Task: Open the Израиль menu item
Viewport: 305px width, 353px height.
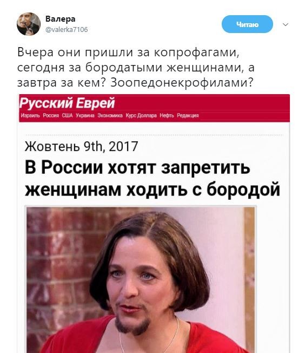Action: click(30, 115)
